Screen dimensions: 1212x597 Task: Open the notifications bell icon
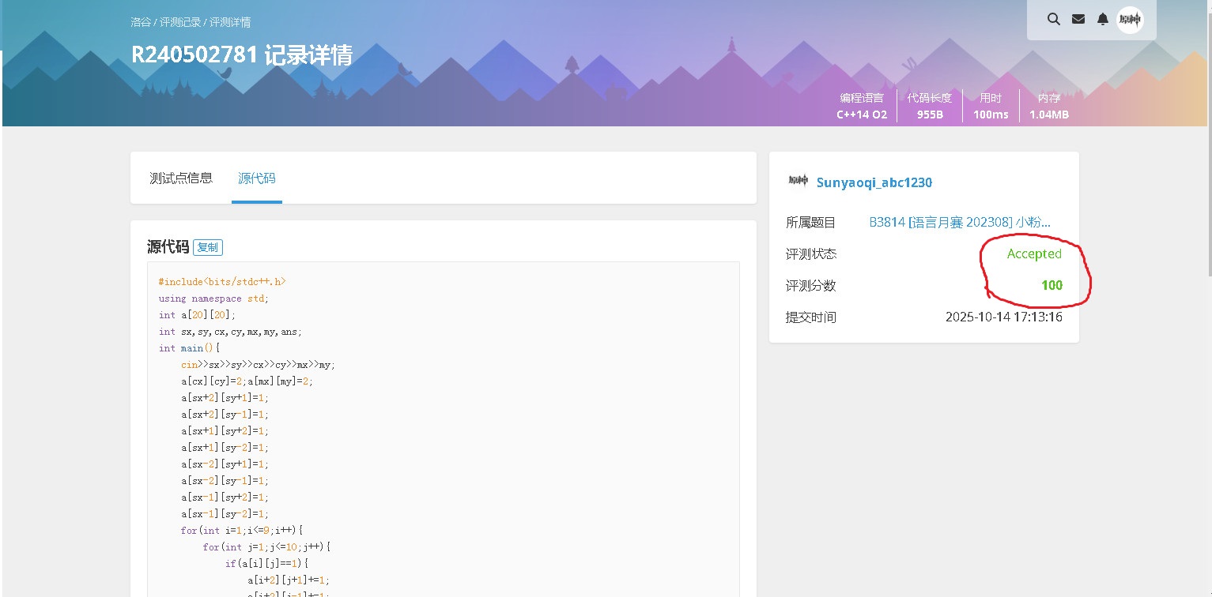[x=1102, y=20]
